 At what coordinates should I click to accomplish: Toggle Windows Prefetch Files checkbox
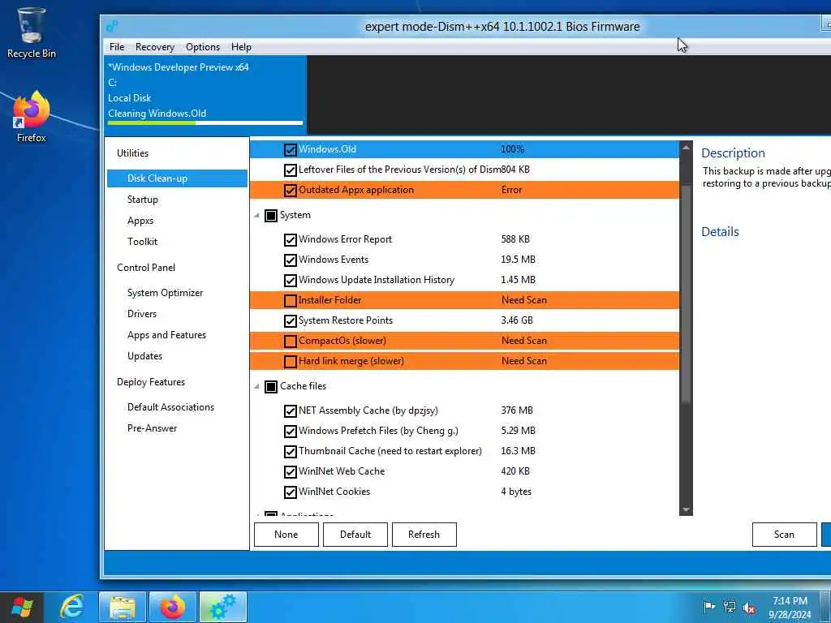[290, 432]
